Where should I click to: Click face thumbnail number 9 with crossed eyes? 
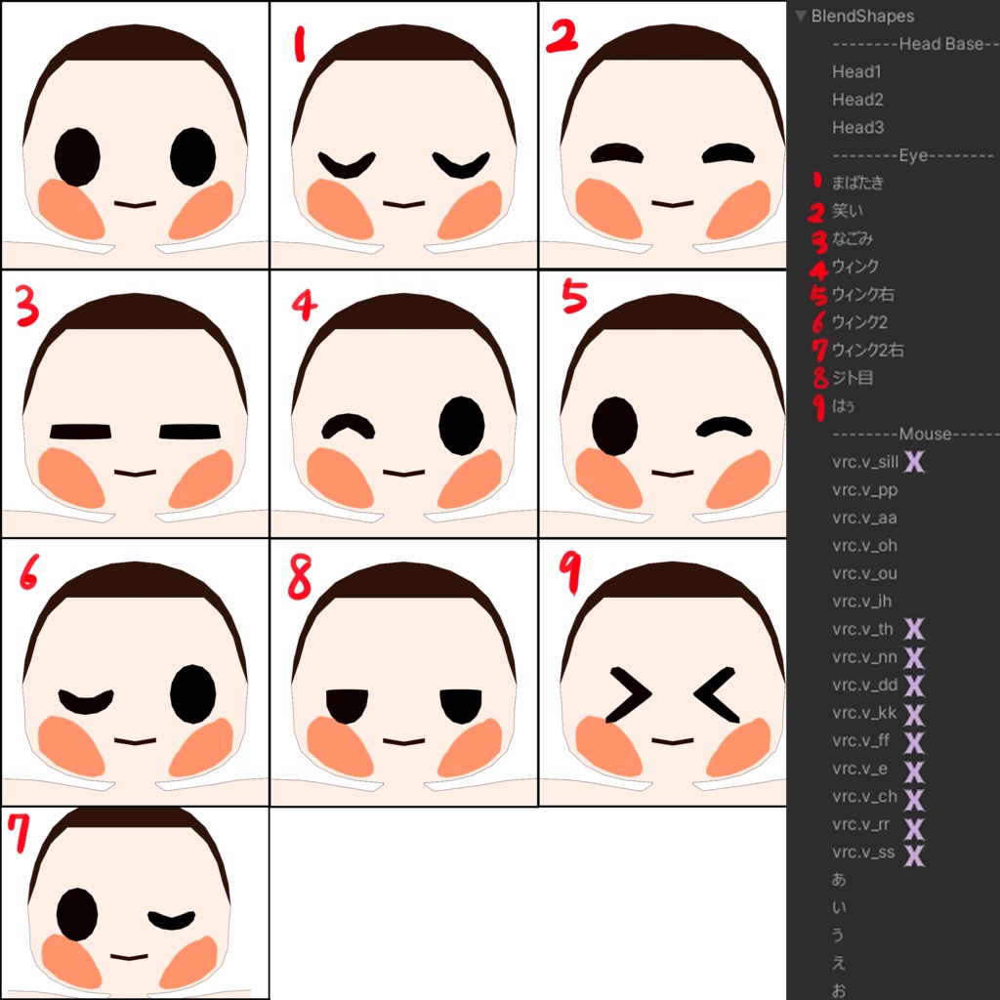click(663, 672)
